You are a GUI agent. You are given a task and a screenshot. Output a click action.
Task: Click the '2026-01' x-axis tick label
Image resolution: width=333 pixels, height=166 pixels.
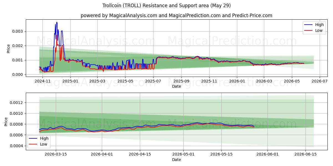tap(237, 81)
